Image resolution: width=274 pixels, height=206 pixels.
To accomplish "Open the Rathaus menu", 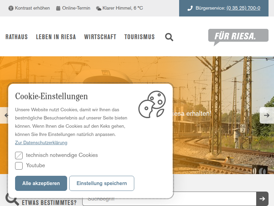I will (16, 37).
